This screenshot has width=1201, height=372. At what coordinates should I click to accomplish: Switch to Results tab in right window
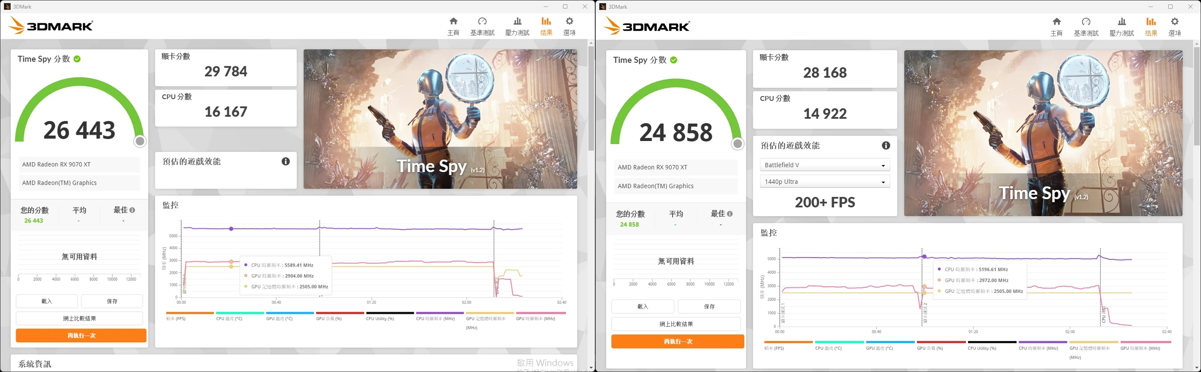click(1151, 27)
